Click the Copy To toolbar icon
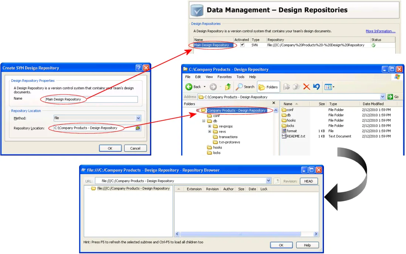 click(296, 87)
